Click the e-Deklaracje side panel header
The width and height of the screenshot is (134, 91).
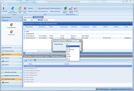(12, 20)
